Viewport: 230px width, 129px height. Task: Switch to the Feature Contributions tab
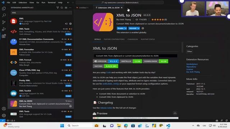click(x=114, y=39)
